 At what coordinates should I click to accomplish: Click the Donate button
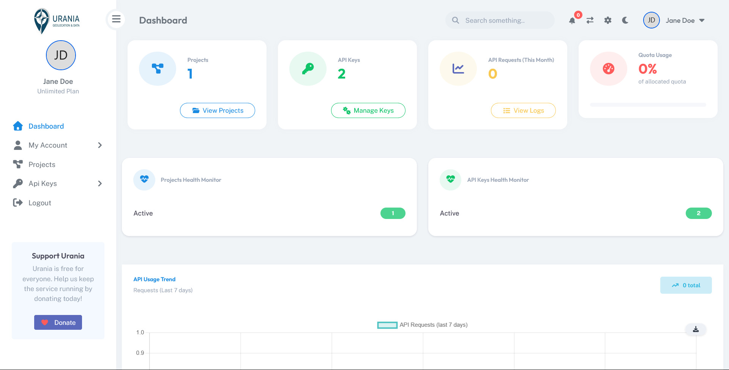(x=58, y=322)
